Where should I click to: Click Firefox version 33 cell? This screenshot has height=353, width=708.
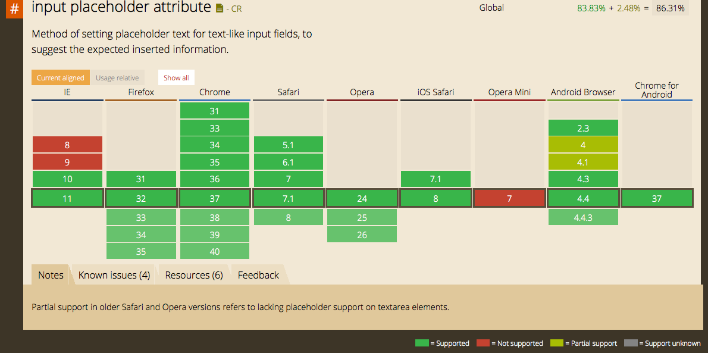pos(141,217)
